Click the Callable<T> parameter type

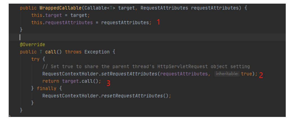pos(100,8)
